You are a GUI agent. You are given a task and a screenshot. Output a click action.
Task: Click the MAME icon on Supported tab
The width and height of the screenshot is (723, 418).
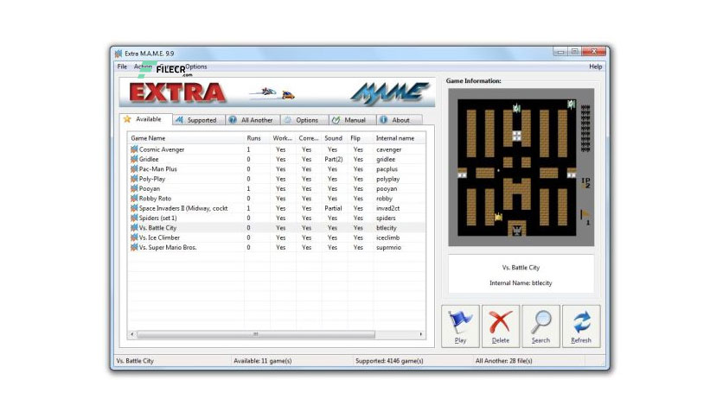click(179, 120)
